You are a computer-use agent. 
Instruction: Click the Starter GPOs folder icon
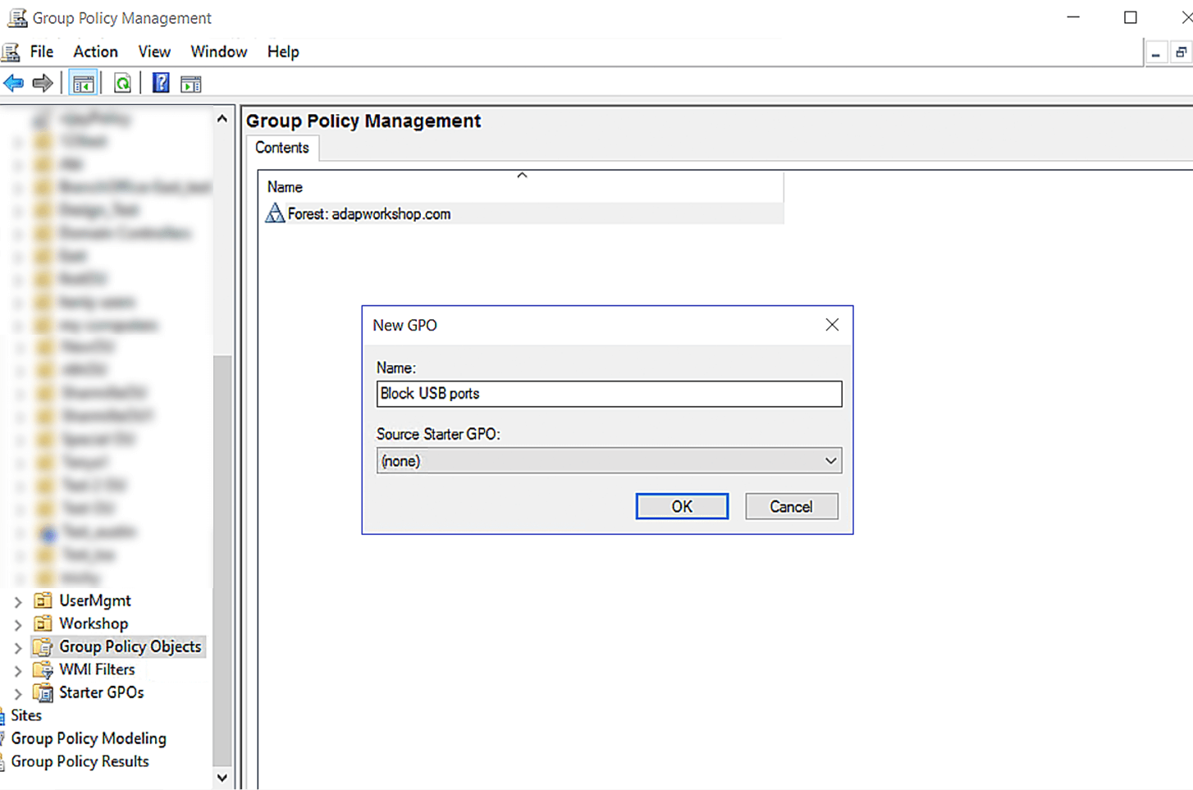[43, 692]
